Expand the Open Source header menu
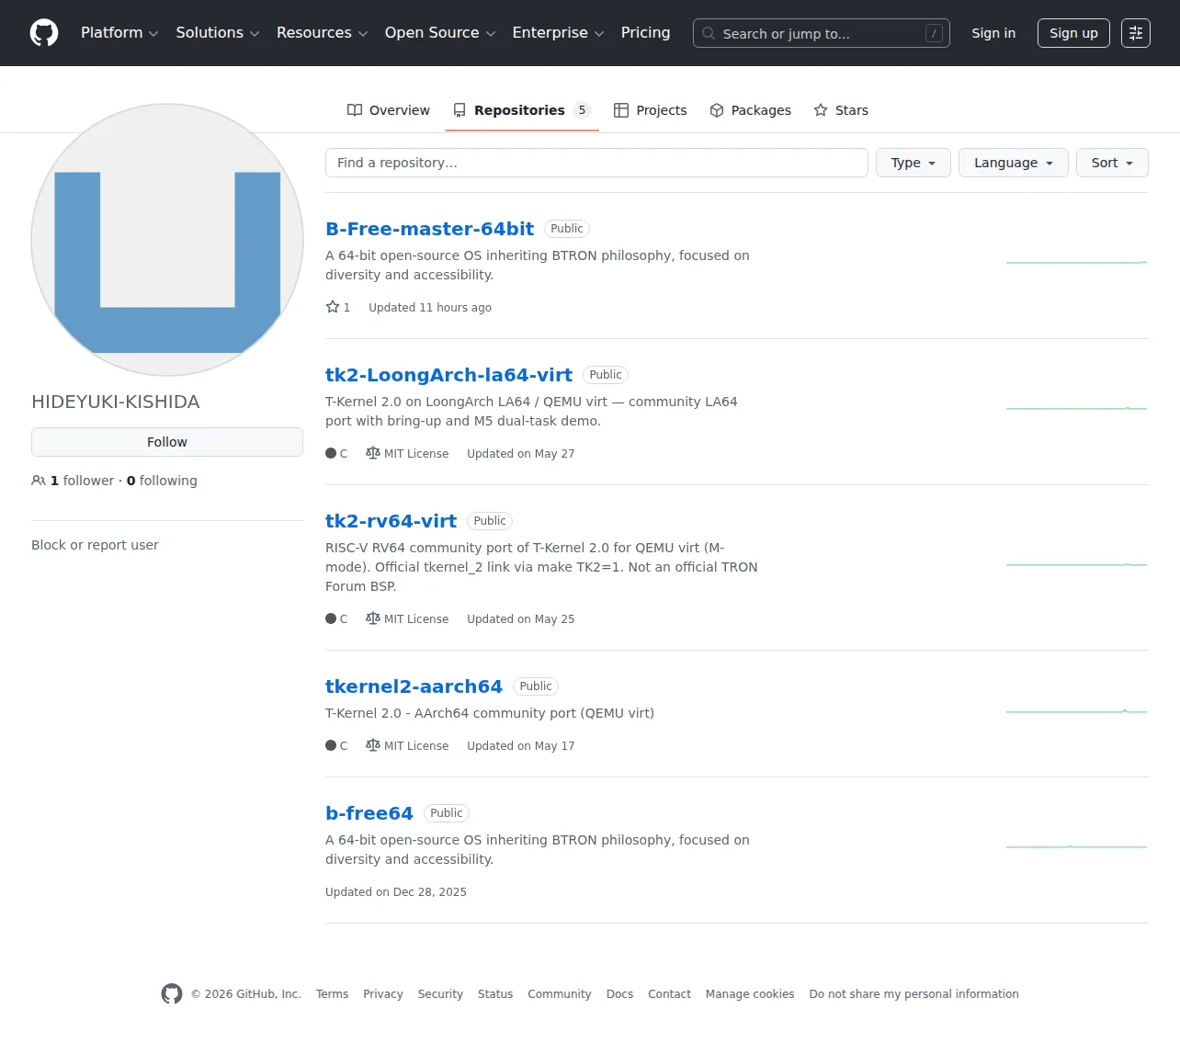1180x1043 pixels. 440,33
